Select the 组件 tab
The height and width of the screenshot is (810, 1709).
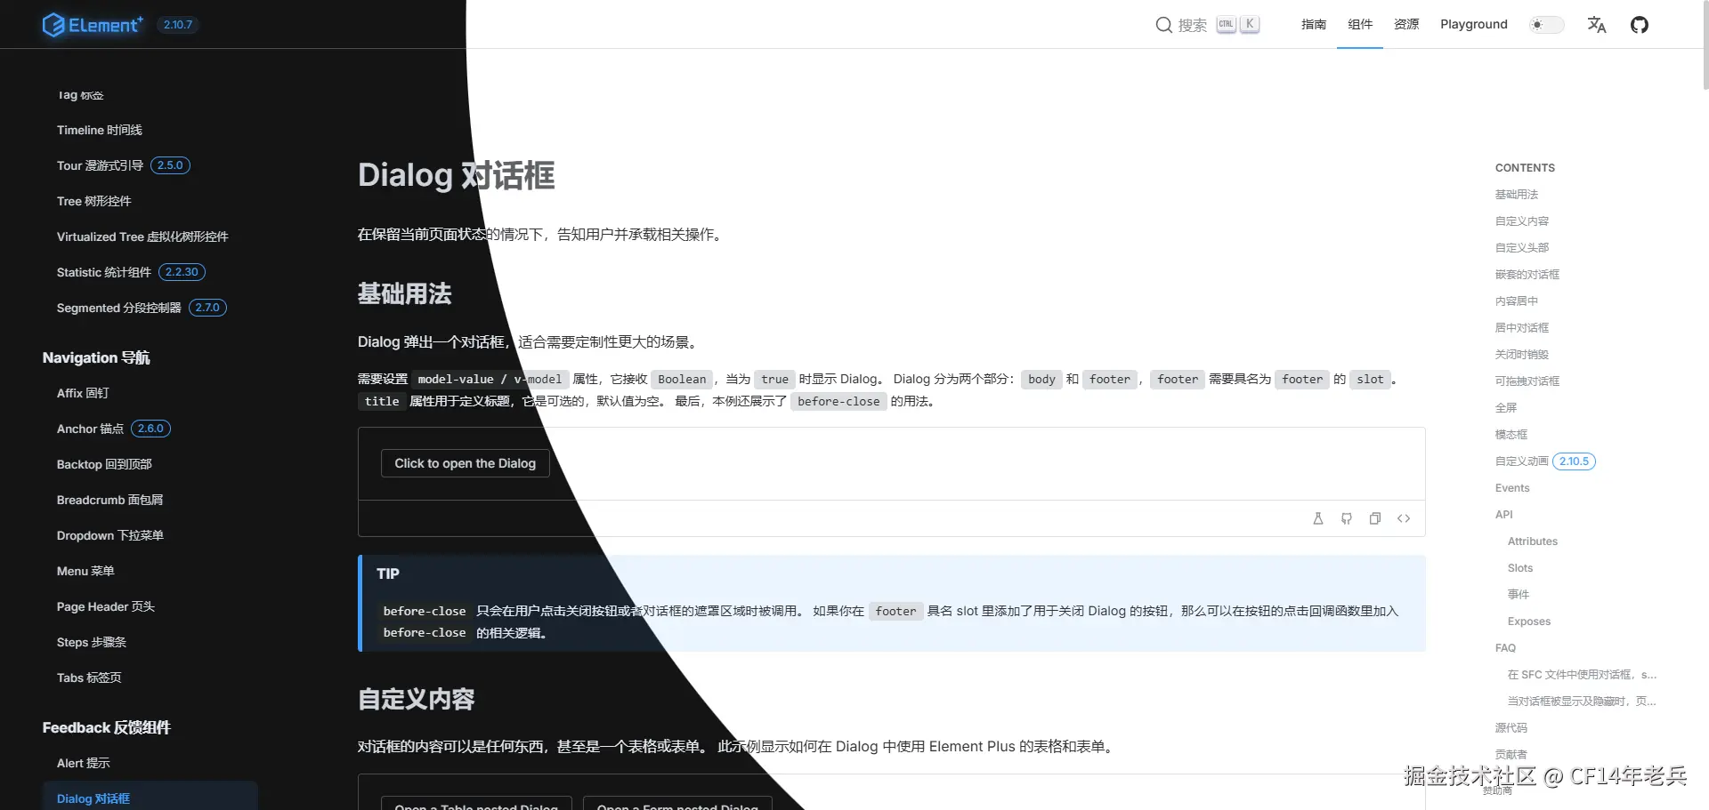[1359, 24]
